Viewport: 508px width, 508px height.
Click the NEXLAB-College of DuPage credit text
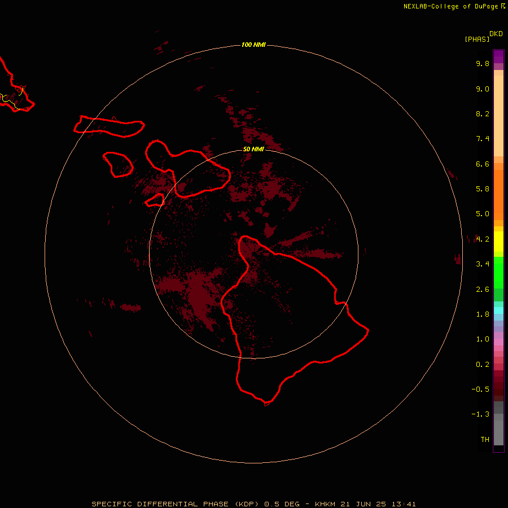pos(450,6)
